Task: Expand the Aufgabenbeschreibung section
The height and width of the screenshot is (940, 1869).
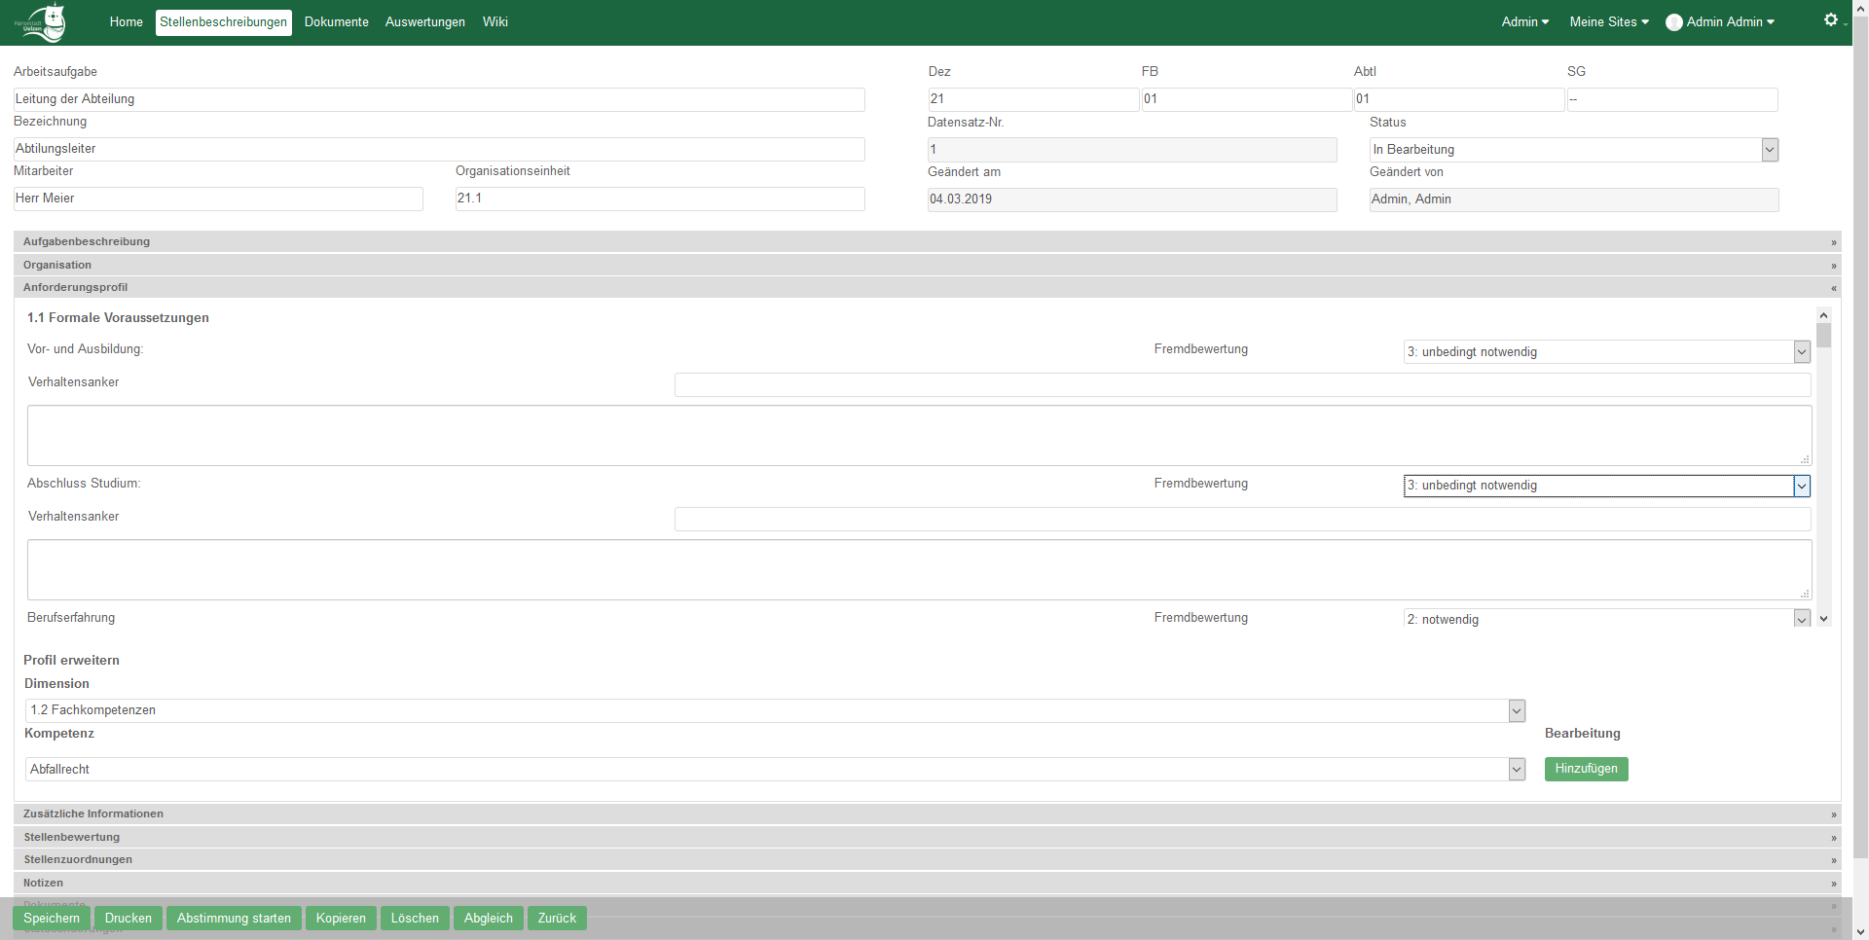Action: coord(1833,242)
